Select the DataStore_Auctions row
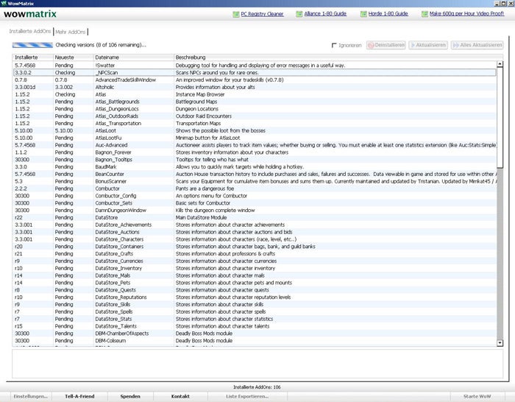 (x=255, y=232)
